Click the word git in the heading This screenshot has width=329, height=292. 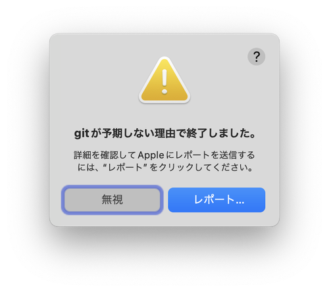coord(82,133)
